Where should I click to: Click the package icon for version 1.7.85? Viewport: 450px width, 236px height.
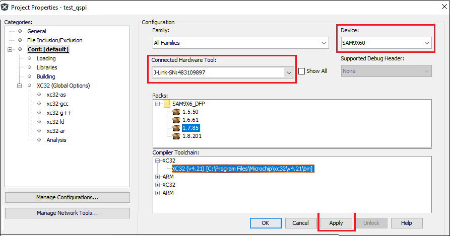pyautogui.click(x=176, y=128)
